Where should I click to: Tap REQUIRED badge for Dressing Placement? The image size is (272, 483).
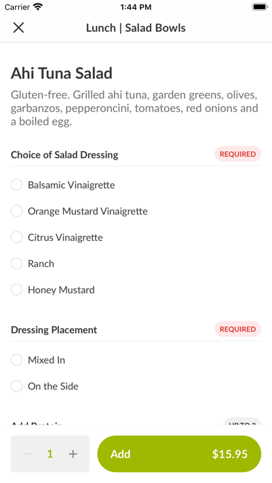pos(237,329)
